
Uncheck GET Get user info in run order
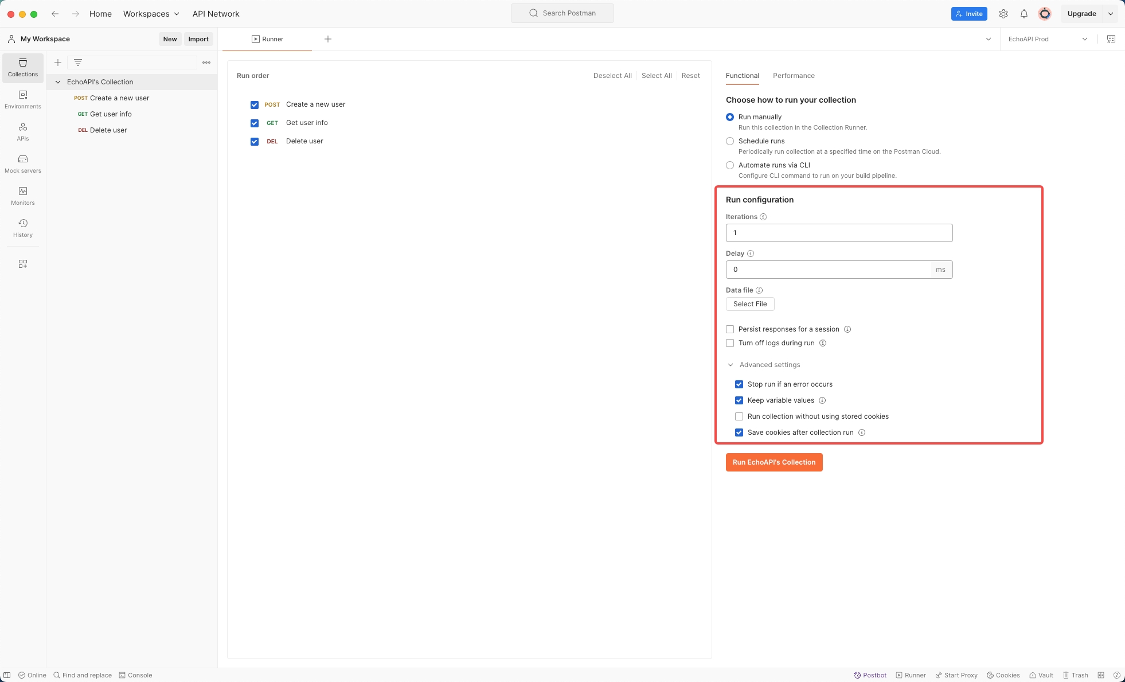(x=255, y=123)
